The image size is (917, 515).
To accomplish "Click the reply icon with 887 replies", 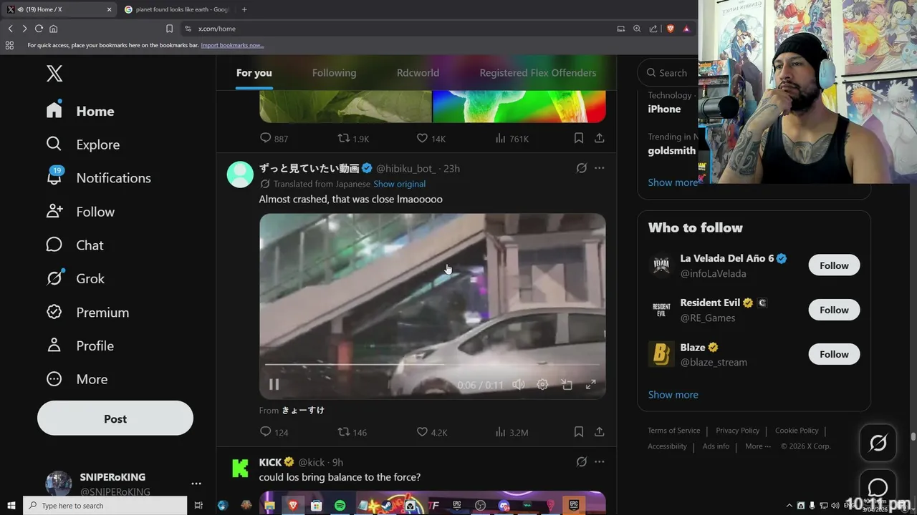I will 265,138.
